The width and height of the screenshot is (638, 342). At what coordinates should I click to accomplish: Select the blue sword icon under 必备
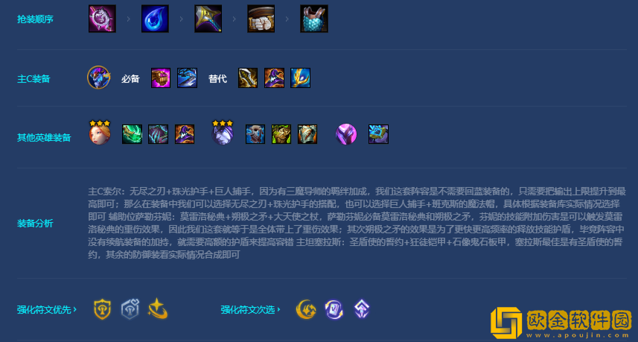pyautogui.click(x=187, y=77)
